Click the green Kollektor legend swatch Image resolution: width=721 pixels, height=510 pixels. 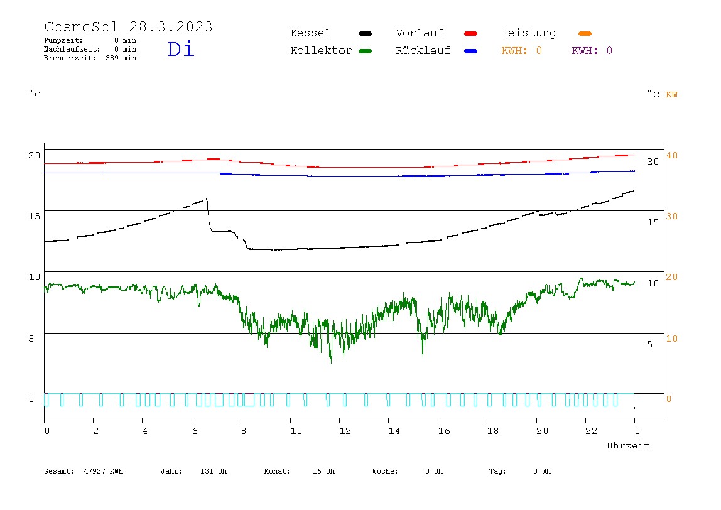coord(365,51)
